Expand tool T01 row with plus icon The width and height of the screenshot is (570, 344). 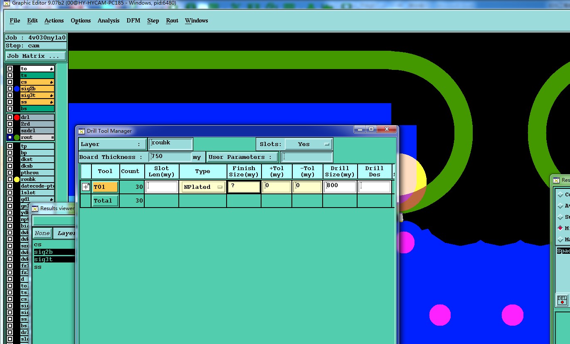click(x=86, y=187)
